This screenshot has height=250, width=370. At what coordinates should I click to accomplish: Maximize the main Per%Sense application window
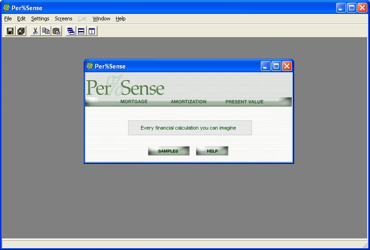tap(351, 8)
